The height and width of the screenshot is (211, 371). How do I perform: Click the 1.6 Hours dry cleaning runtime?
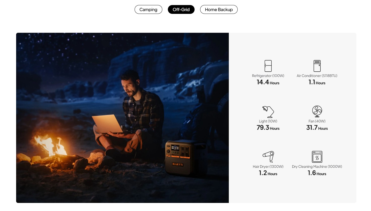317,173
